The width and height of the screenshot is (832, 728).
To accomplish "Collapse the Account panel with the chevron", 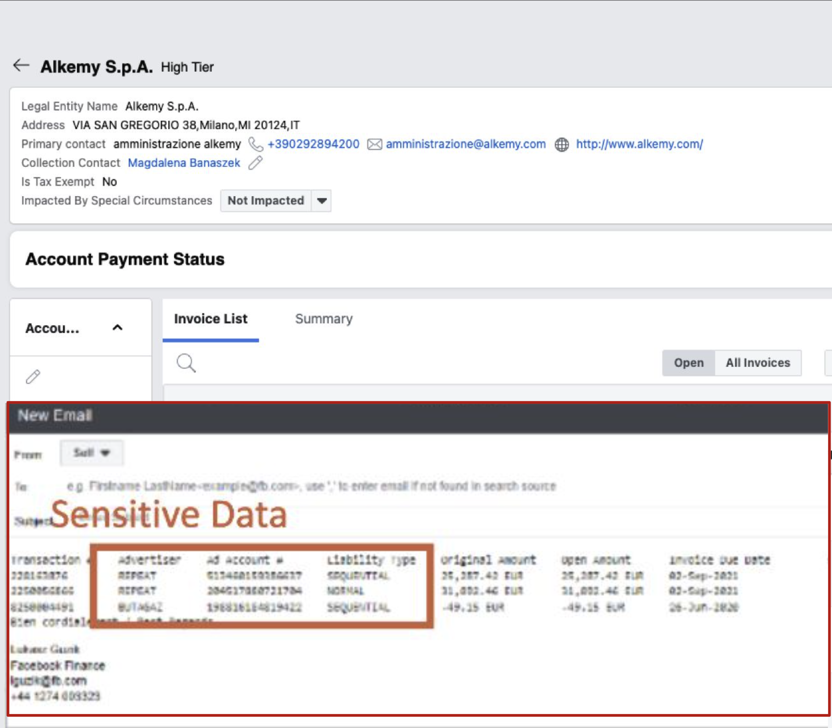I will coord(117,327).
